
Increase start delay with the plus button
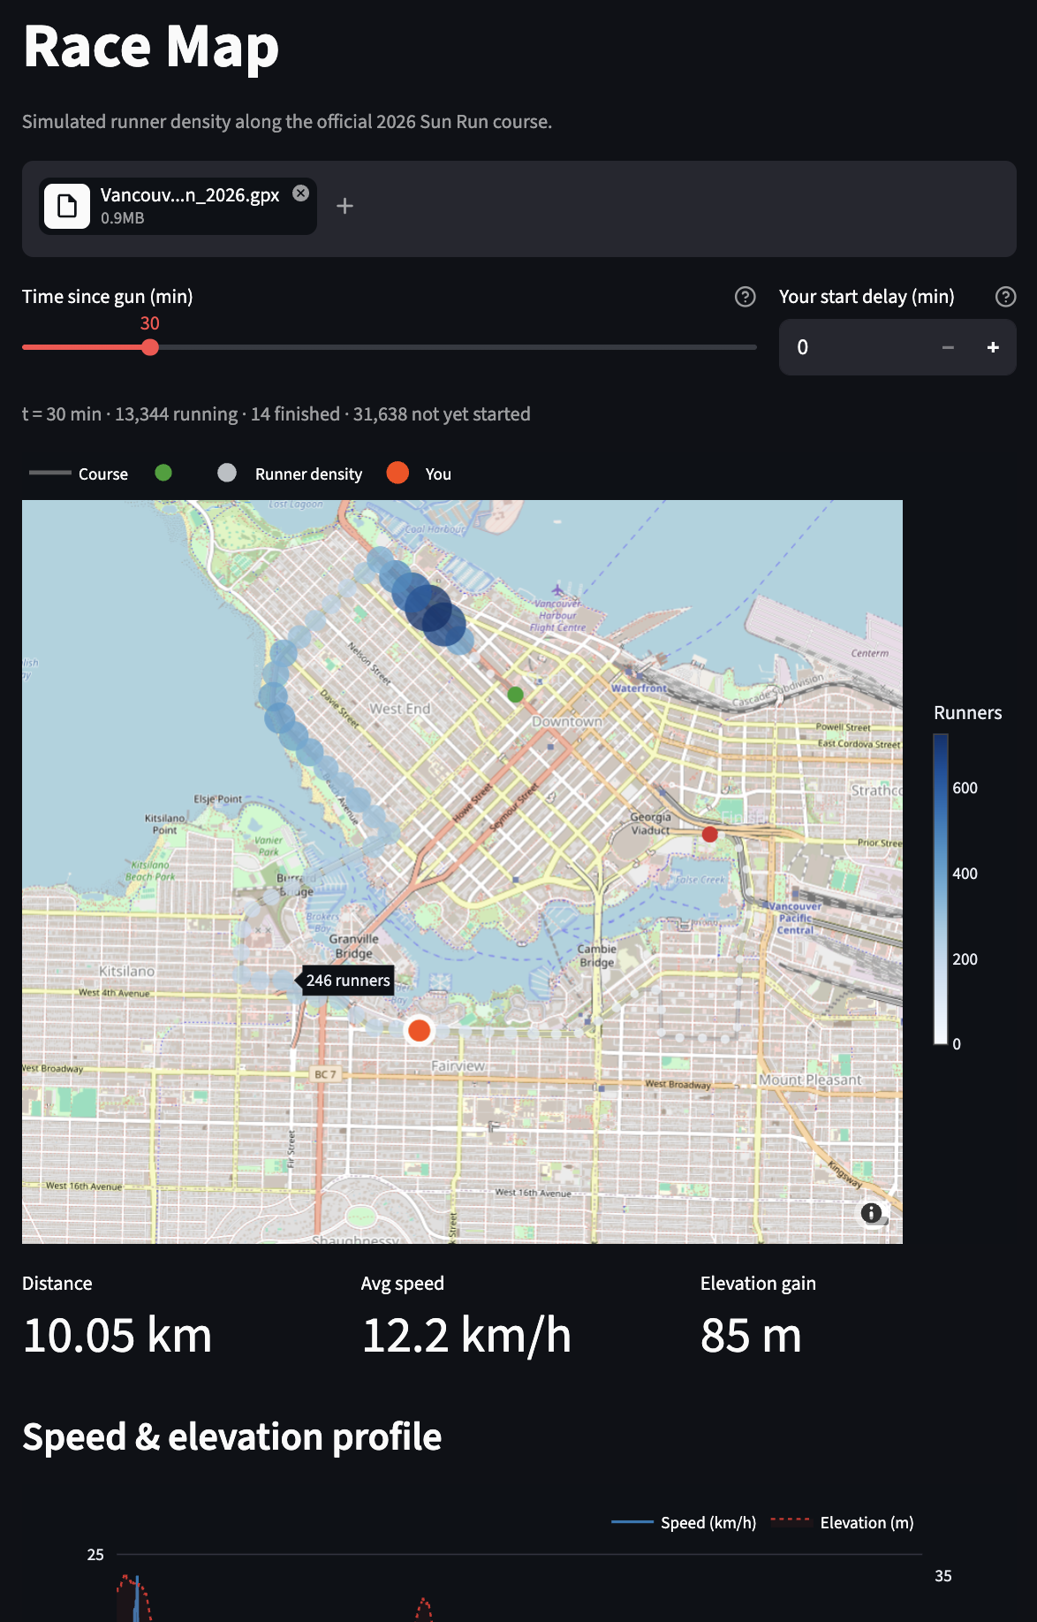(993, 347)
